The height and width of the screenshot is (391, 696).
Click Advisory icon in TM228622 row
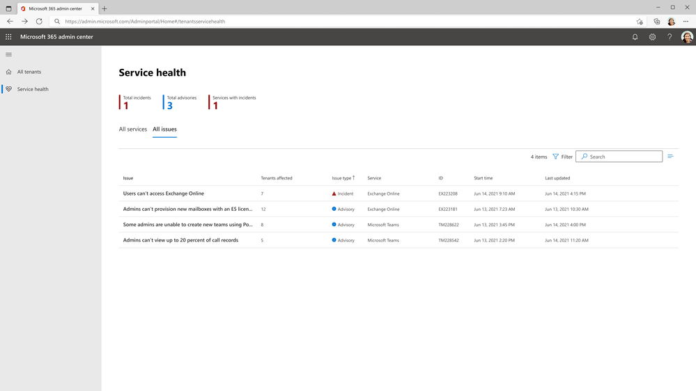334,224
